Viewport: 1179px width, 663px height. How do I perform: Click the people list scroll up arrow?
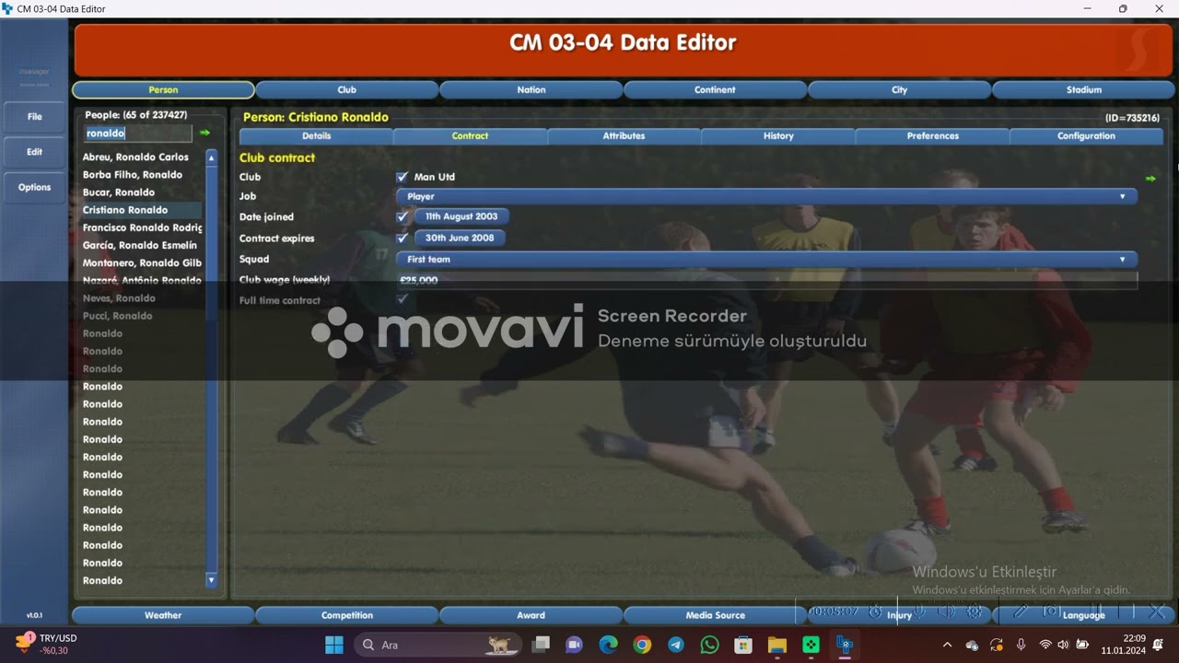(x=211, y=158)
